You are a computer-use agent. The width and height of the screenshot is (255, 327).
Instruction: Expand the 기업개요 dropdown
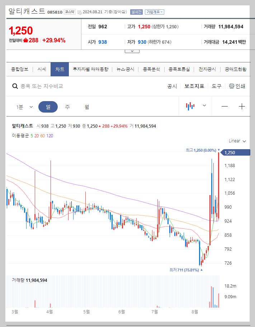coord(155,11)
